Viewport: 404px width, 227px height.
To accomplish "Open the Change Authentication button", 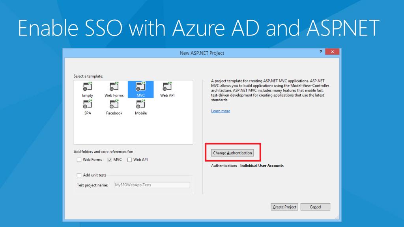I will pyautogui.click(x=232, y=153).
